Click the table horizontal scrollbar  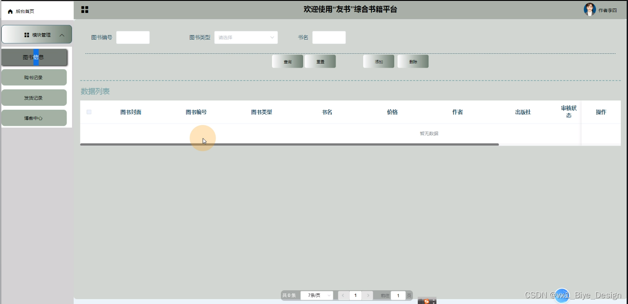(289, 144)
